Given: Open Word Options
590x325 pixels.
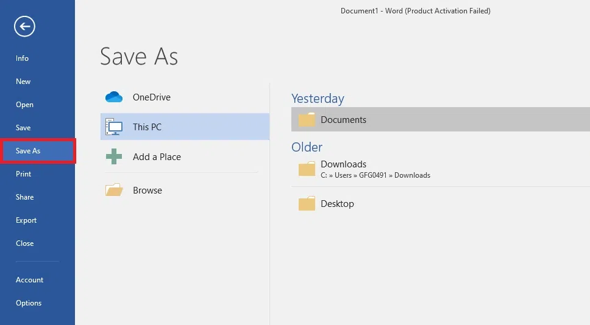Looking at the screenshot, I should [29, 303].
